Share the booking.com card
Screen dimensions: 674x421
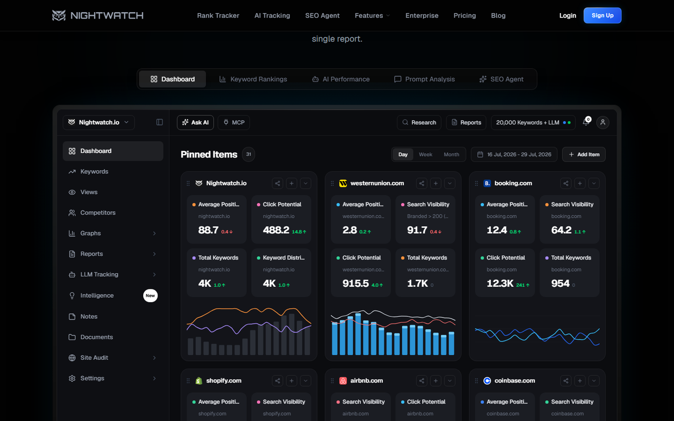click(x=566, y=183)
